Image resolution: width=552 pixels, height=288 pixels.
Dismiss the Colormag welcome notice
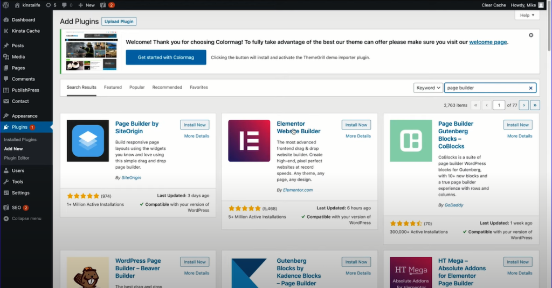tap(531, 35)
